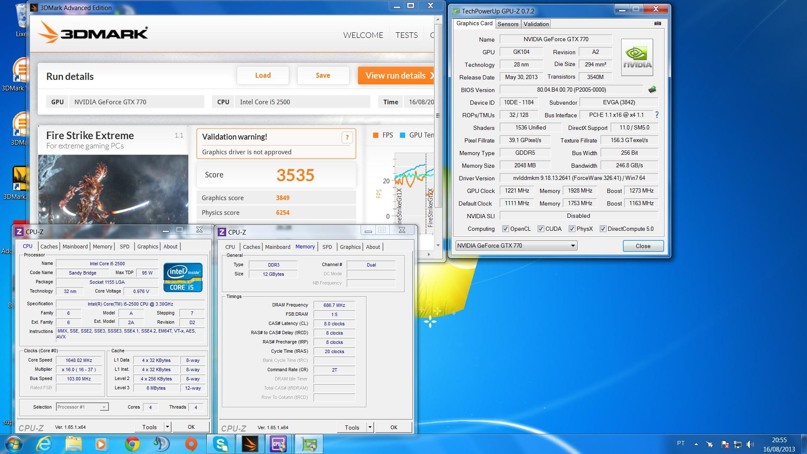Click Tools button in the left CPU-Z window
This screenshot has height=454, width=807.
point(149,427)
